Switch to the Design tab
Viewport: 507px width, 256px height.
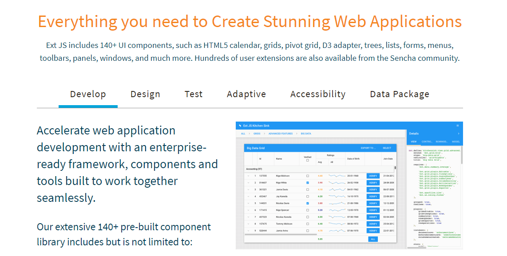click(145, 95)
